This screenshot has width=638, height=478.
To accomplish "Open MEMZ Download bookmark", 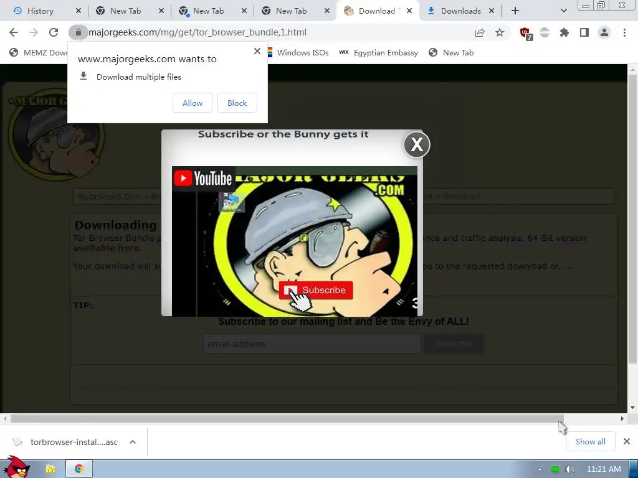I will [x=39, y=52].
